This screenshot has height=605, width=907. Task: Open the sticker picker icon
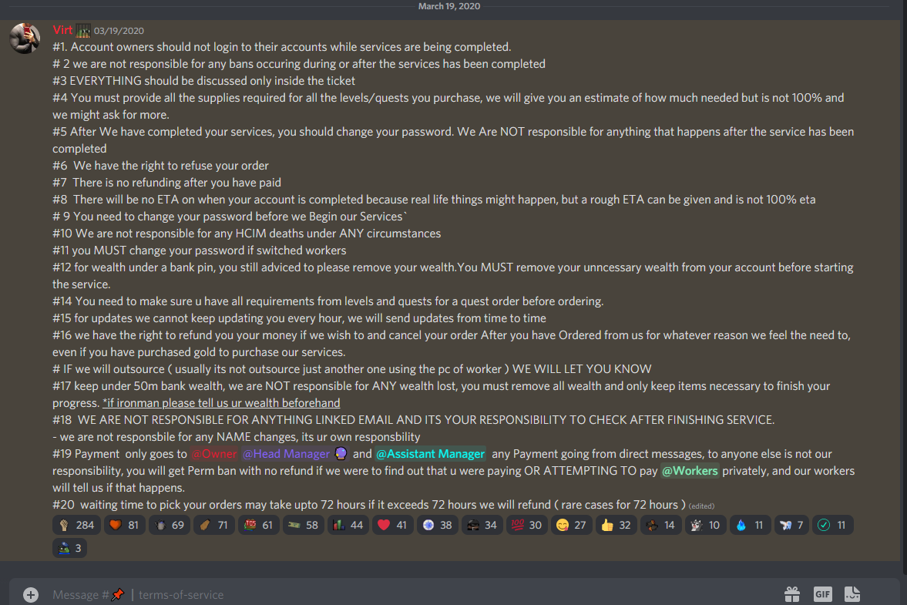click(852, 594)
